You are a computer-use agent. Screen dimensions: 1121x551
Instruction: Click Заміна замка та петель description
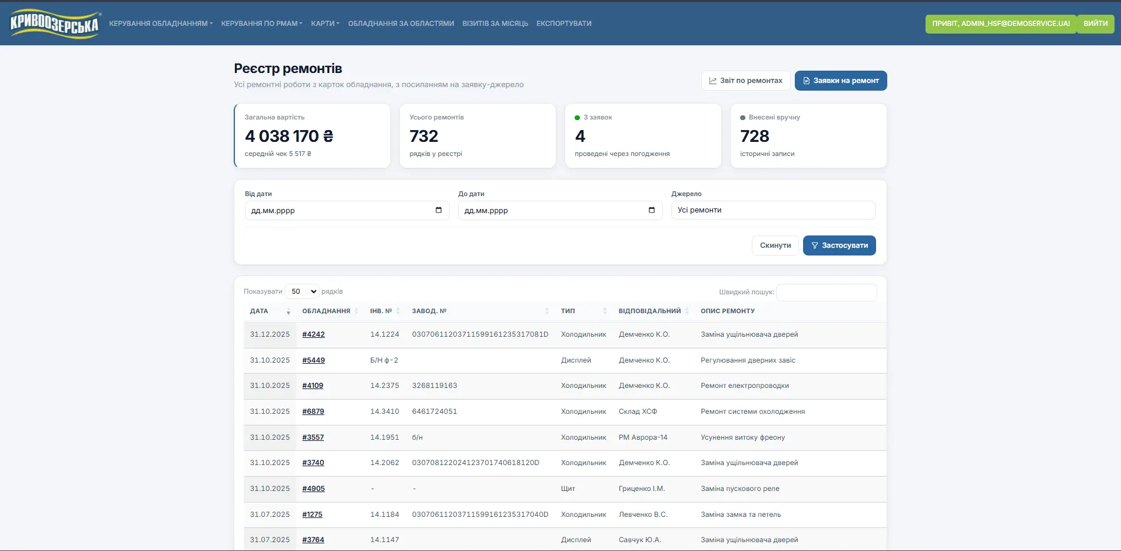741,515
